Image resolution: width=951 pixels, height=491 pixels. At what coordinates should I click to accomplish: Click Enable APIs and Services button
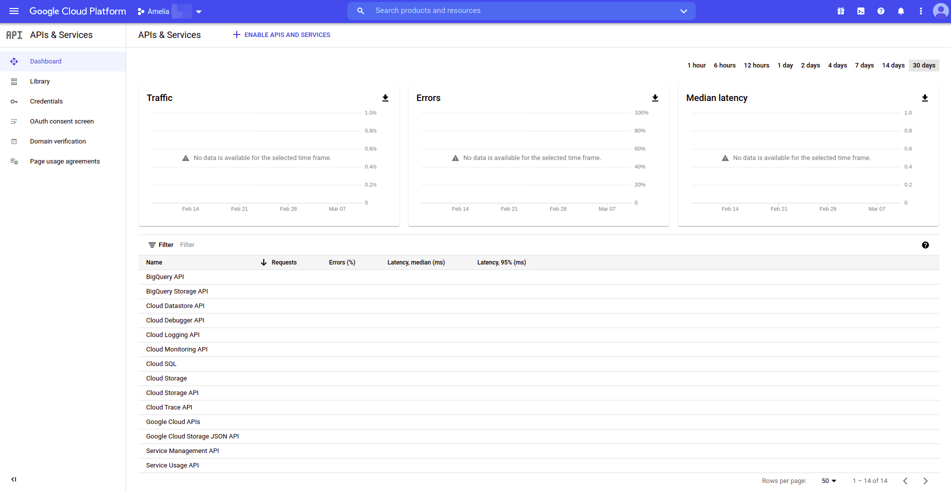[281, 35]
